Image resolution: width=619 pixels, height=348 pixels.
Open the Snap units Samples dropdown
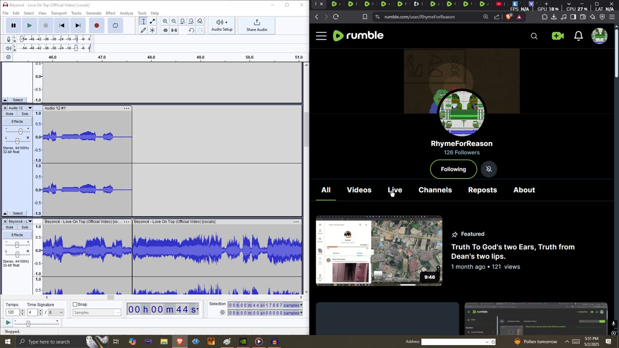coord(97,313)
